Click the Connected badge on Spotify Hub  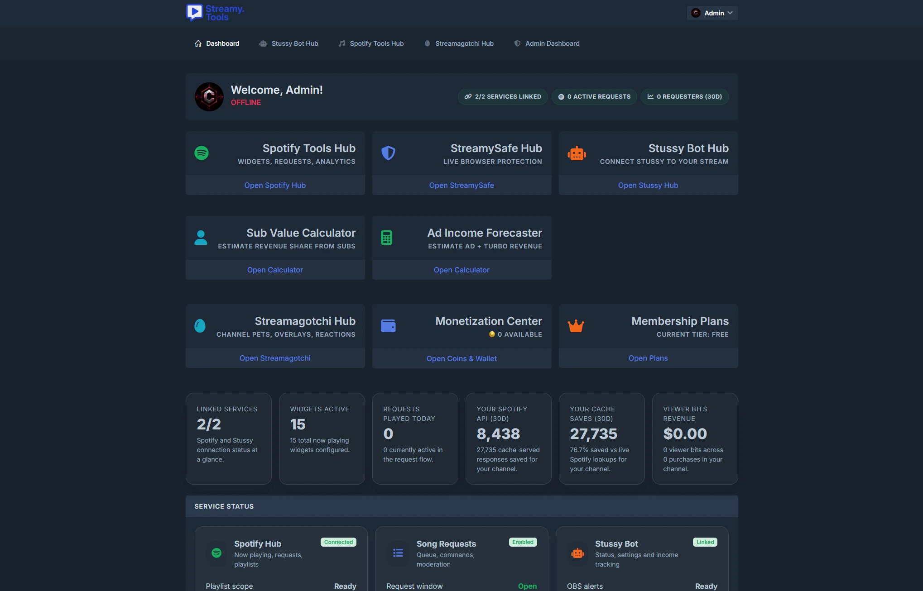click(x=338, y=542)
